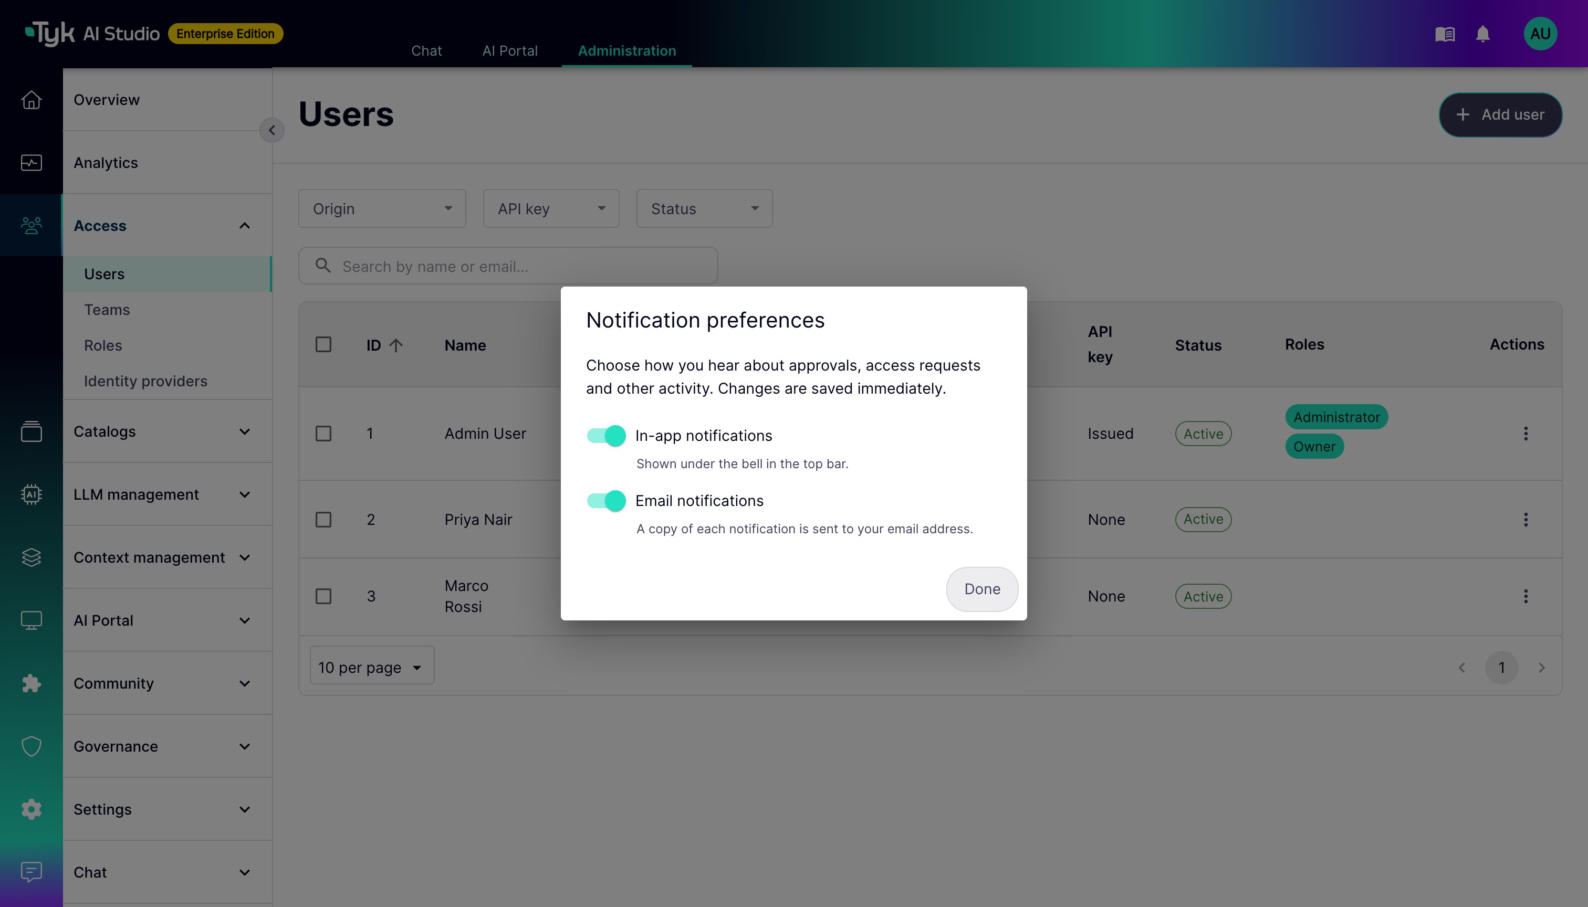Open the Status filter dropdown

tap(704, 209)
